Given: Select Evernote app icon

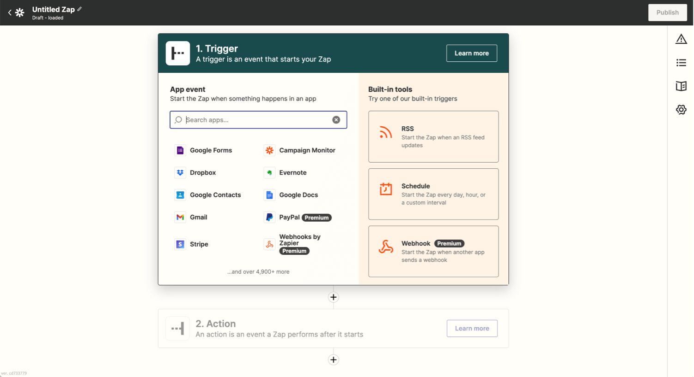Looking at the screenshot, I should (x=269, y=172).
